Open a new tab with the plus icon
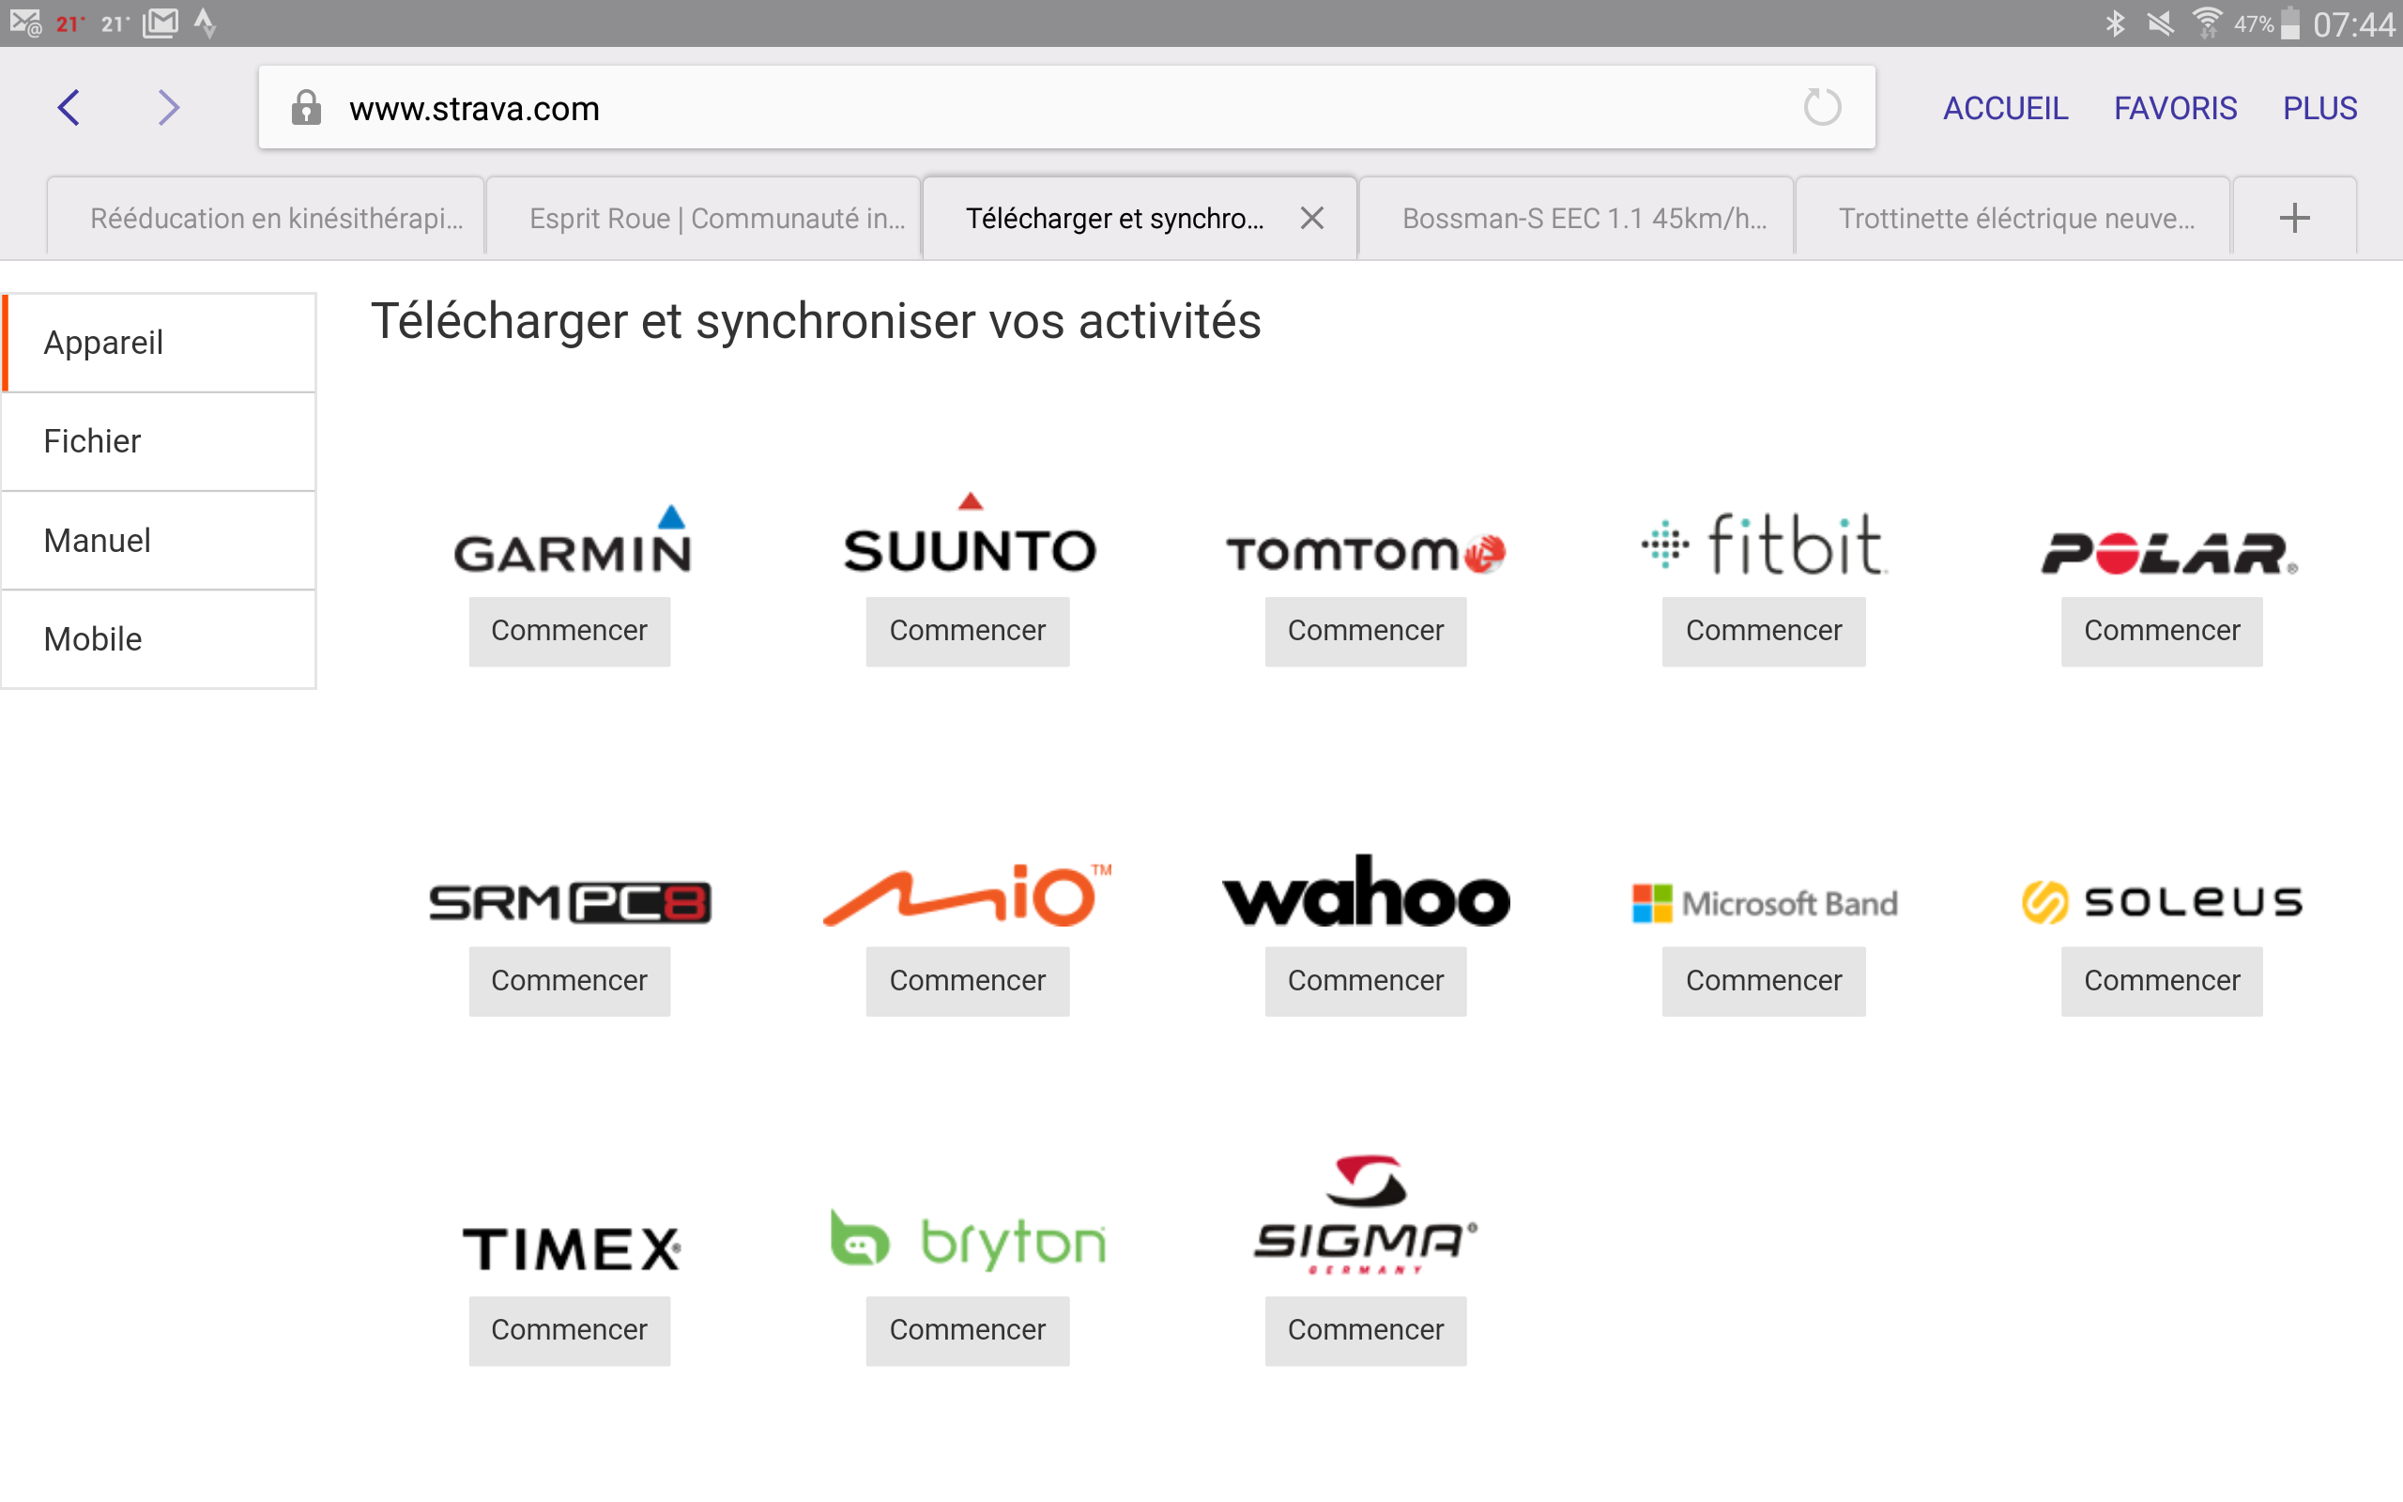This screenshot has width=2403, height=1502. pos(2295,218)
